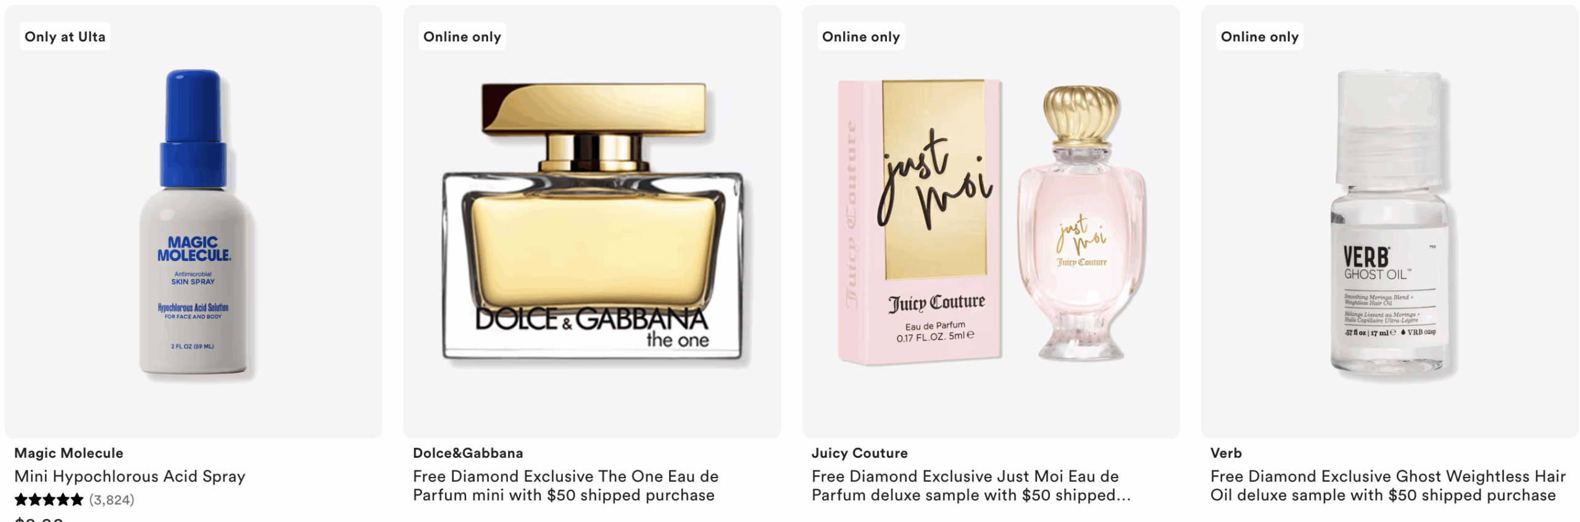Screen dimensions: 1580x522
Task: Click the Just Moi pink perfume bottle
Action: (1081, 223)
